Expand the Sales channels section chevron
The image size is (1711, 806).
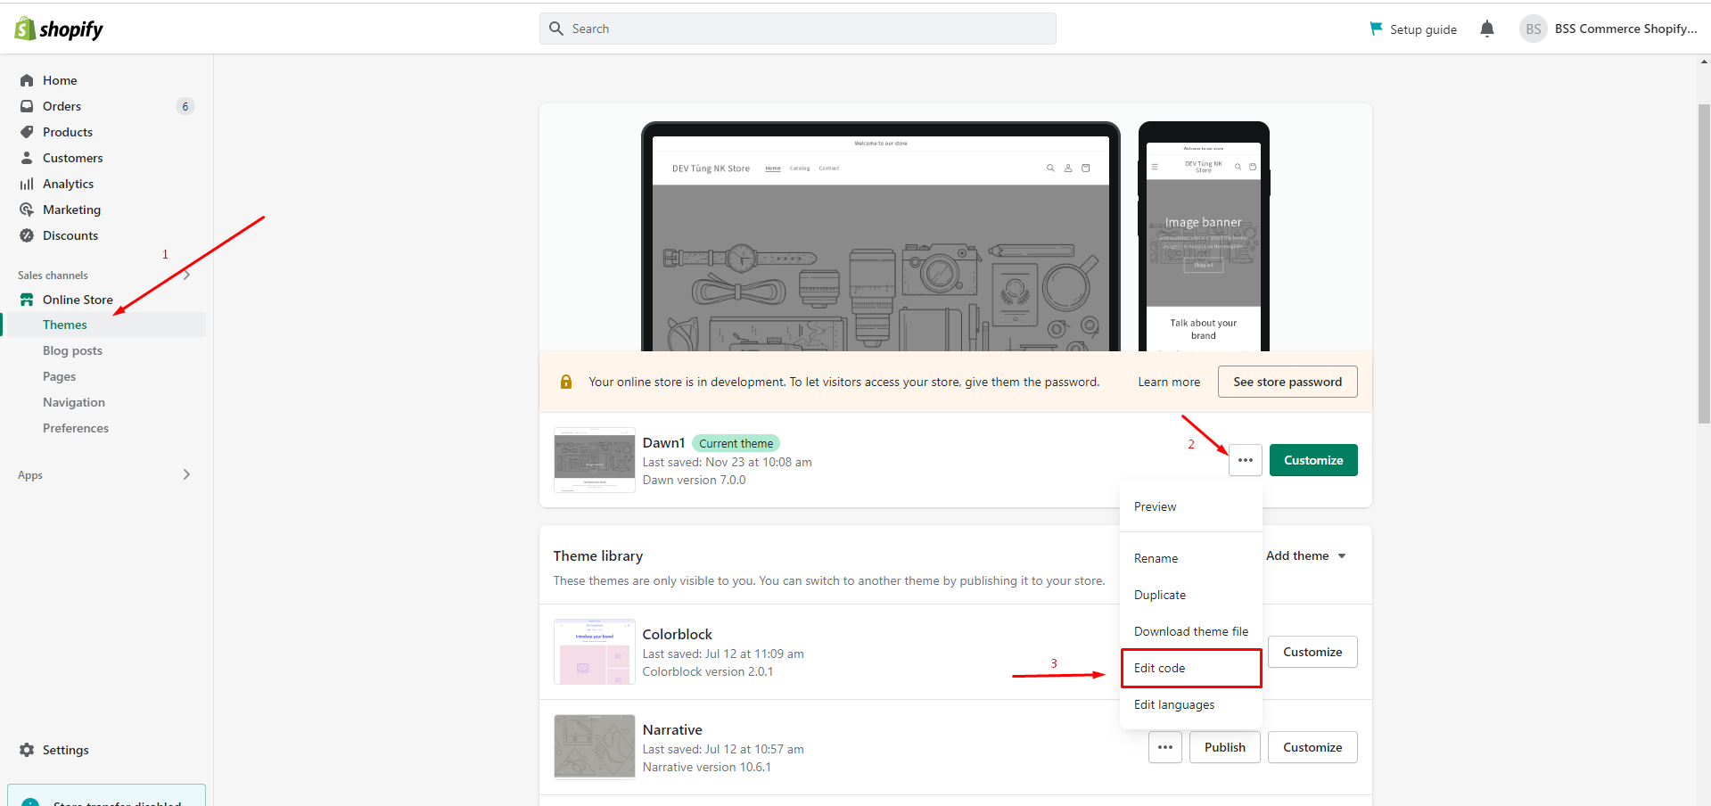(x=187, y=275)
